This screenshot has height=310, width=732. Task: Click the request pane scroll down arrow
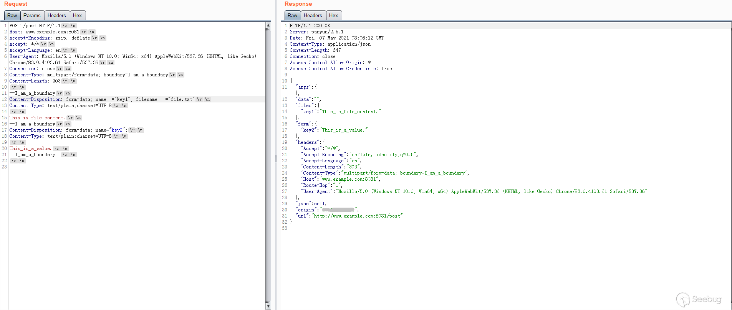coord(268,306)
